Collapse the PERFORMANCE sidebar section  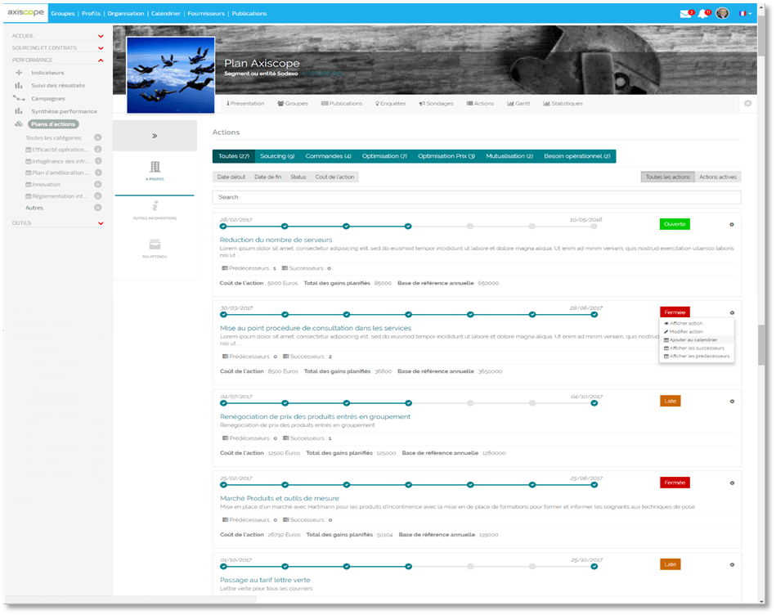coord(57,60)
